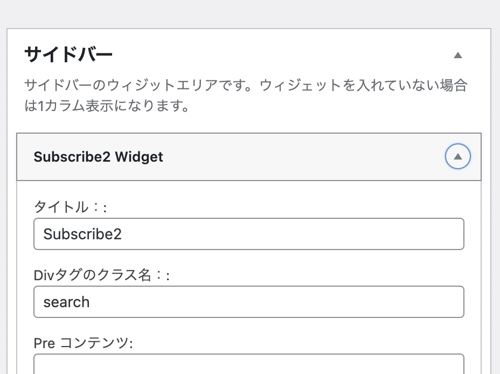This screenshot has width=500, height=374.
Task: Click the サイドバー heading
Action: tap(68, 54)
